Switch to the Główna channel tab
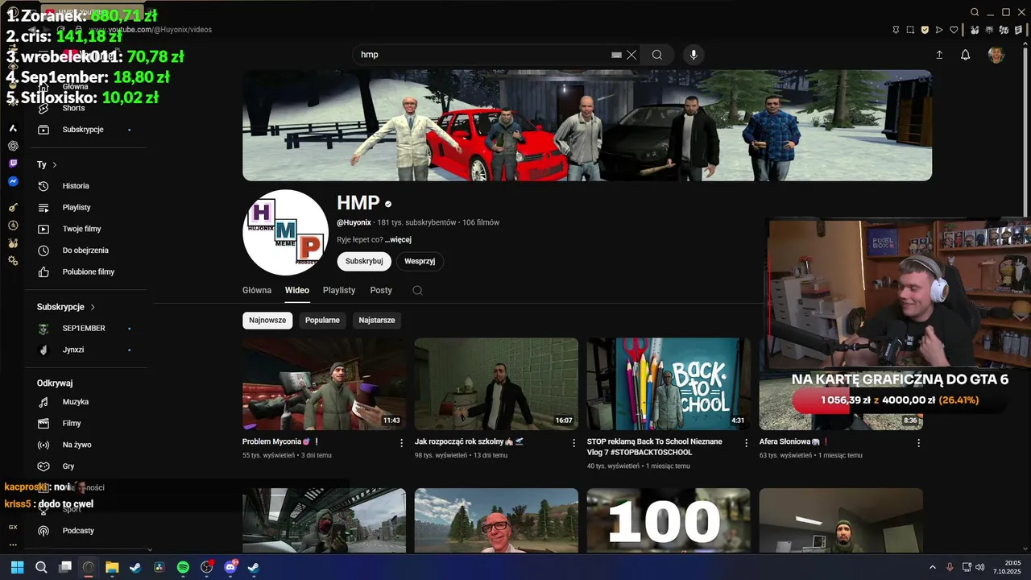The width and height of the screenshot is (1031, 580). [257, 290]
